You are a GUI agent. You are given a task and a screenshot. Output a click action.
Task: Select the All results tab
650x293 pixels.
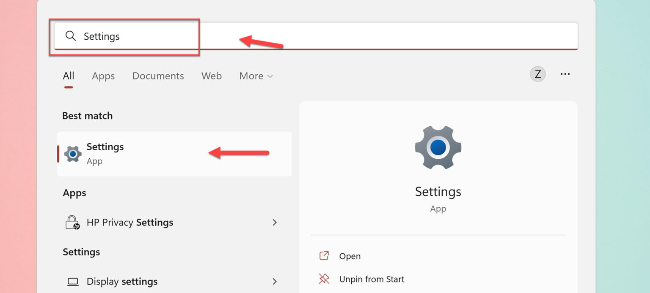pyautogui.click(x=68, y=76)
